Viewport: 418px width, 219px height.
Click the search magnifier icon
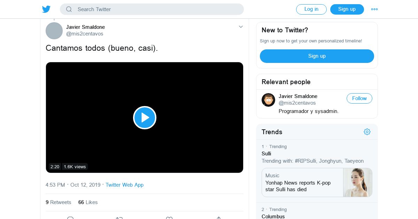pos(69,9)
